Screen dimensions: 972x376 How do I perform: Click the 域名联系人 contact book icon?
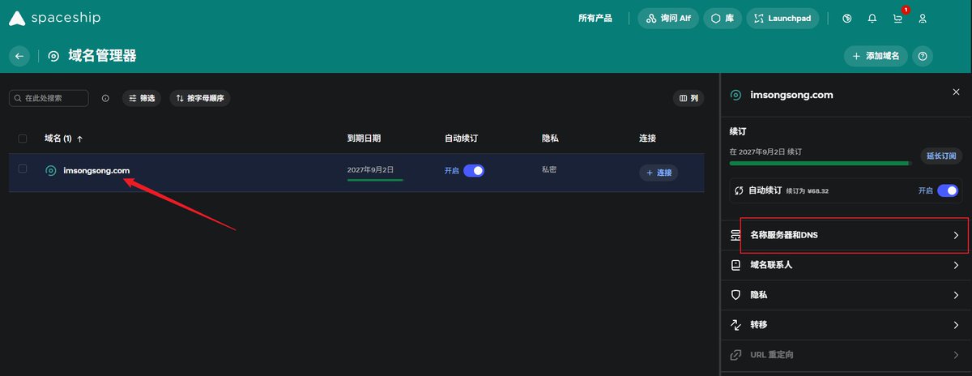pyautogui.click(x=735, y=265)
